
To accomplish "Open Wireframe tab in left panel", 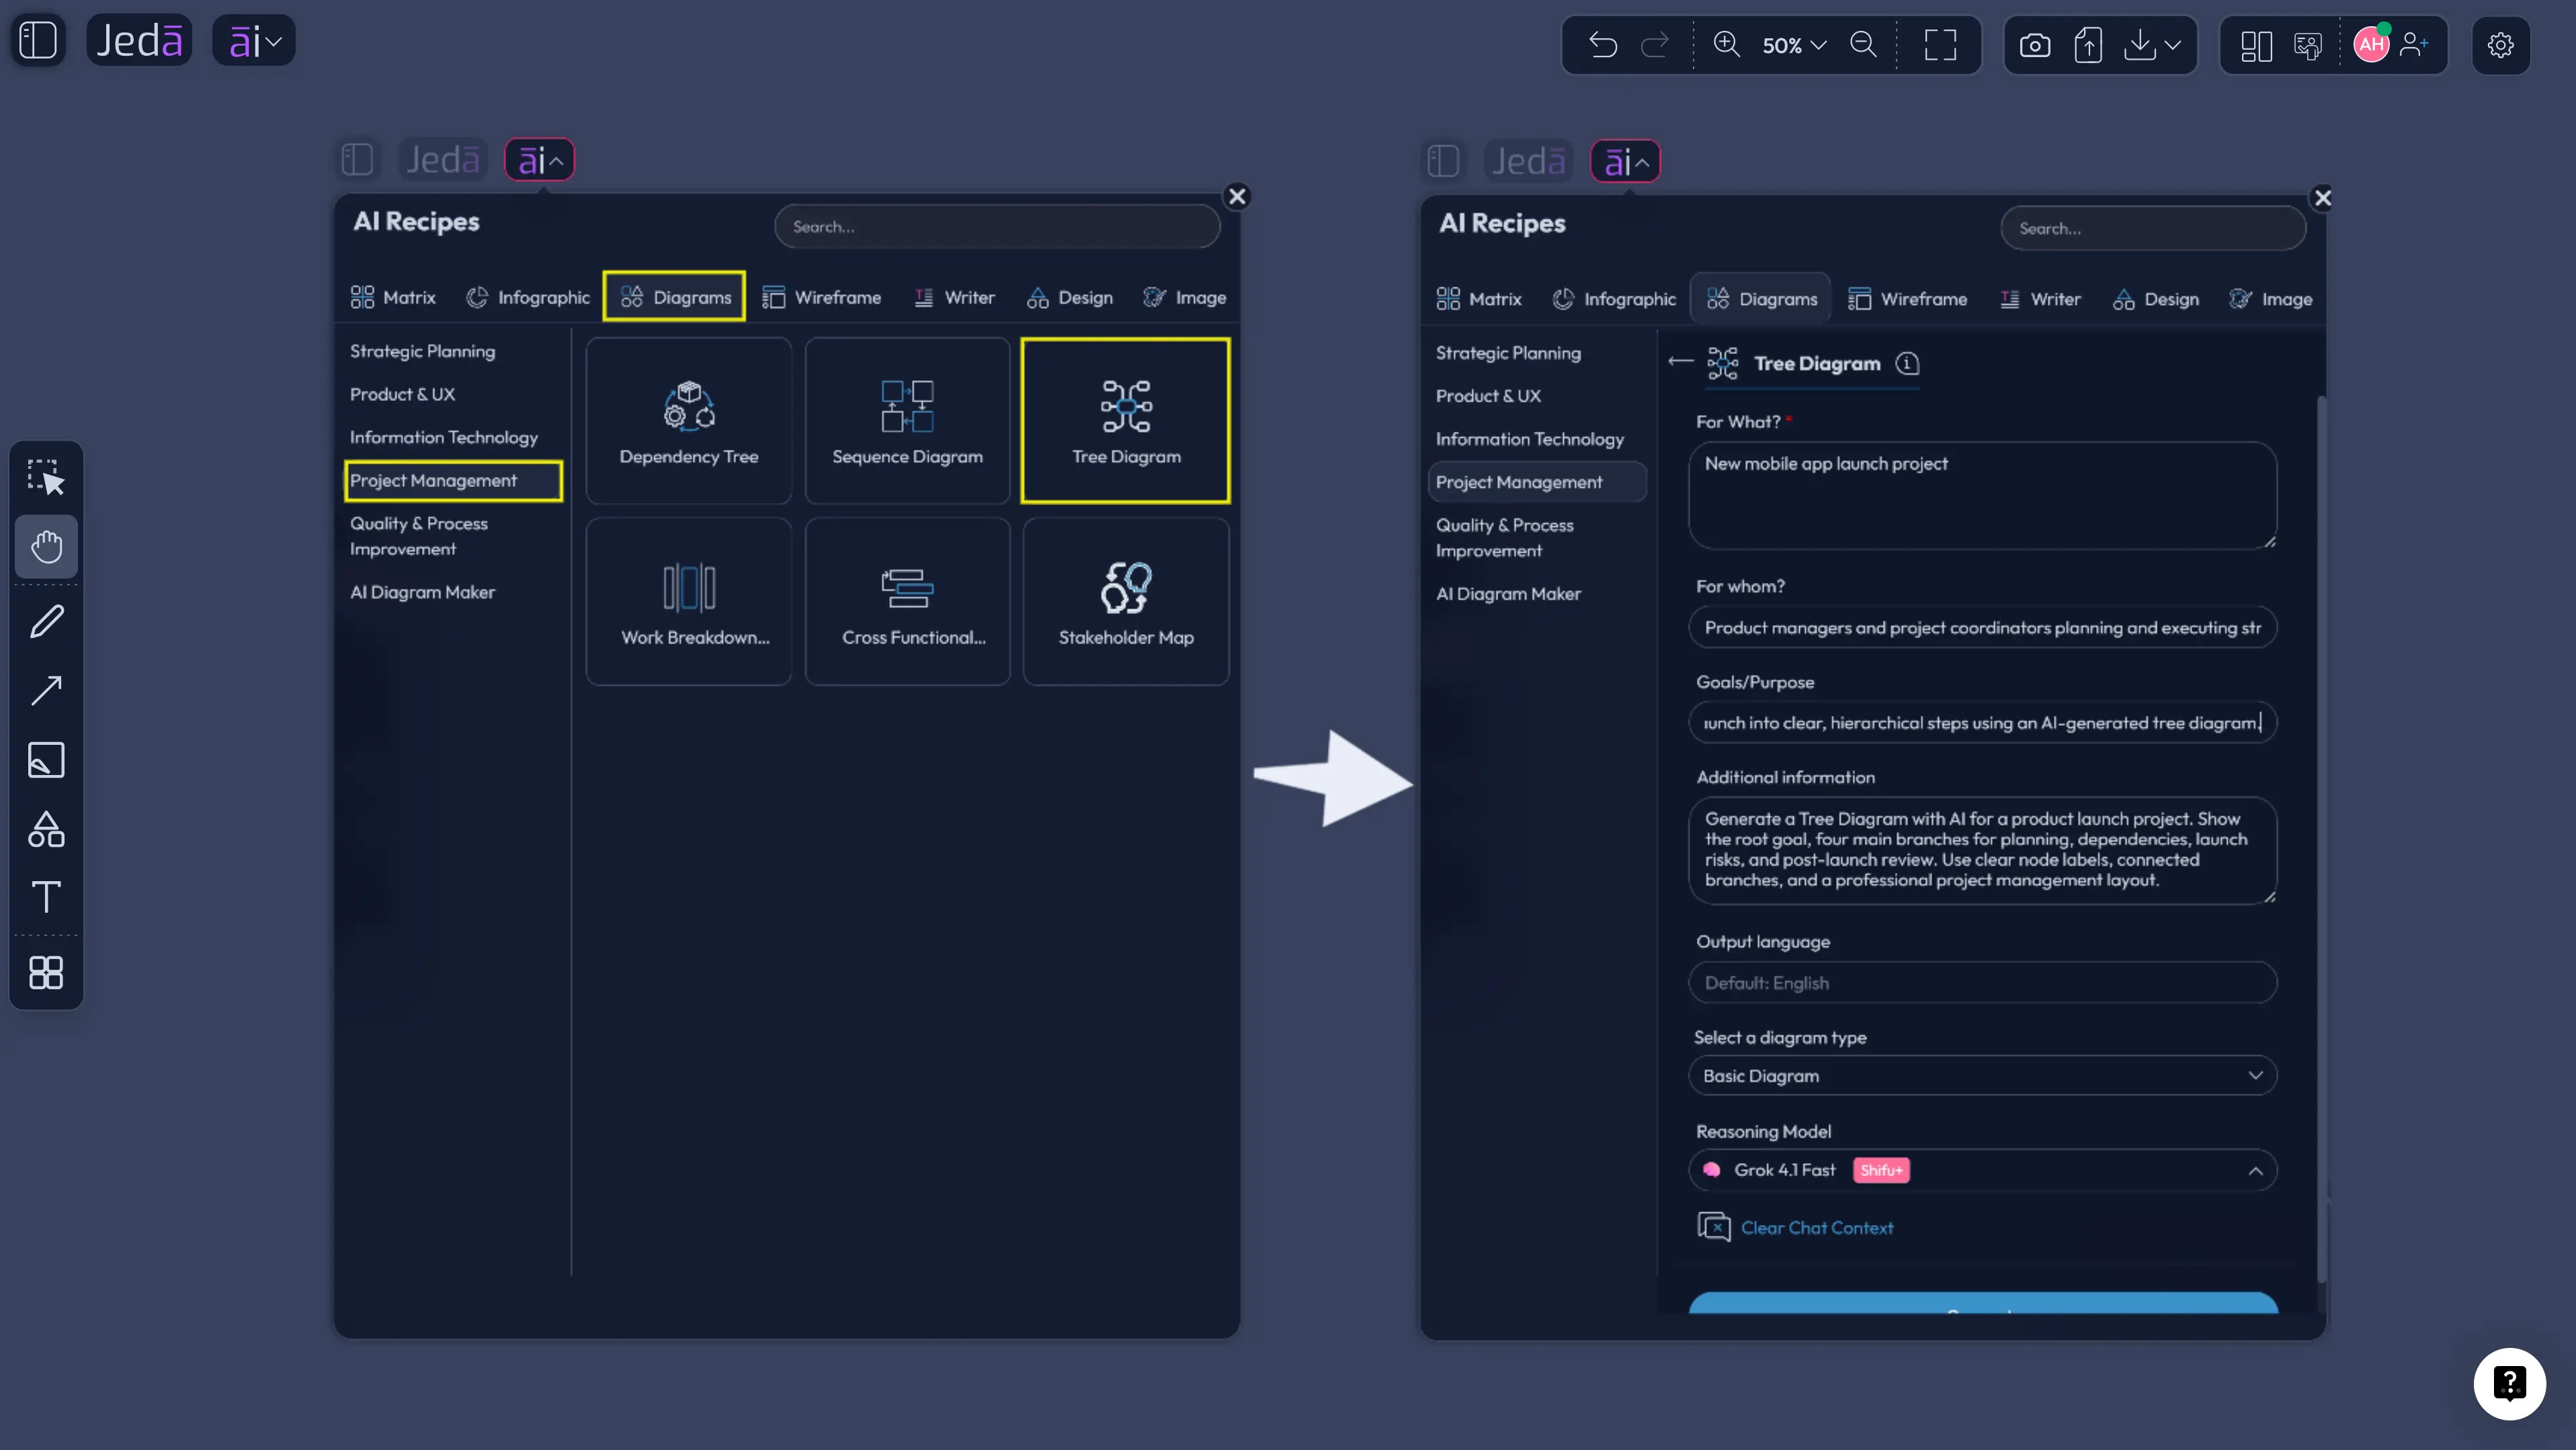I will [x=822, y=297].
